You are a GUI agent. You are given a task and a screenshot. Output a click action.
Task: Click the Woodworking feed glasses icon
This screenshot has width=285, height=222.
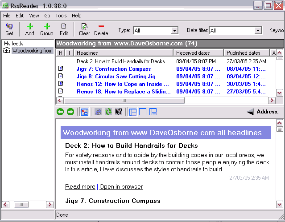(x=7, y=50)
